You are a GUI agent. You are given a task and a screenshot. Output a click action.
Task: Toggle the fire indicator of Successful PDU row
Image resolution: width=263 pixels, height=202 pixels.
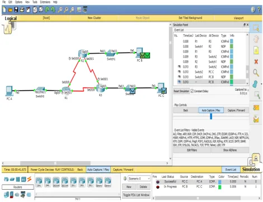pos(158,182)
